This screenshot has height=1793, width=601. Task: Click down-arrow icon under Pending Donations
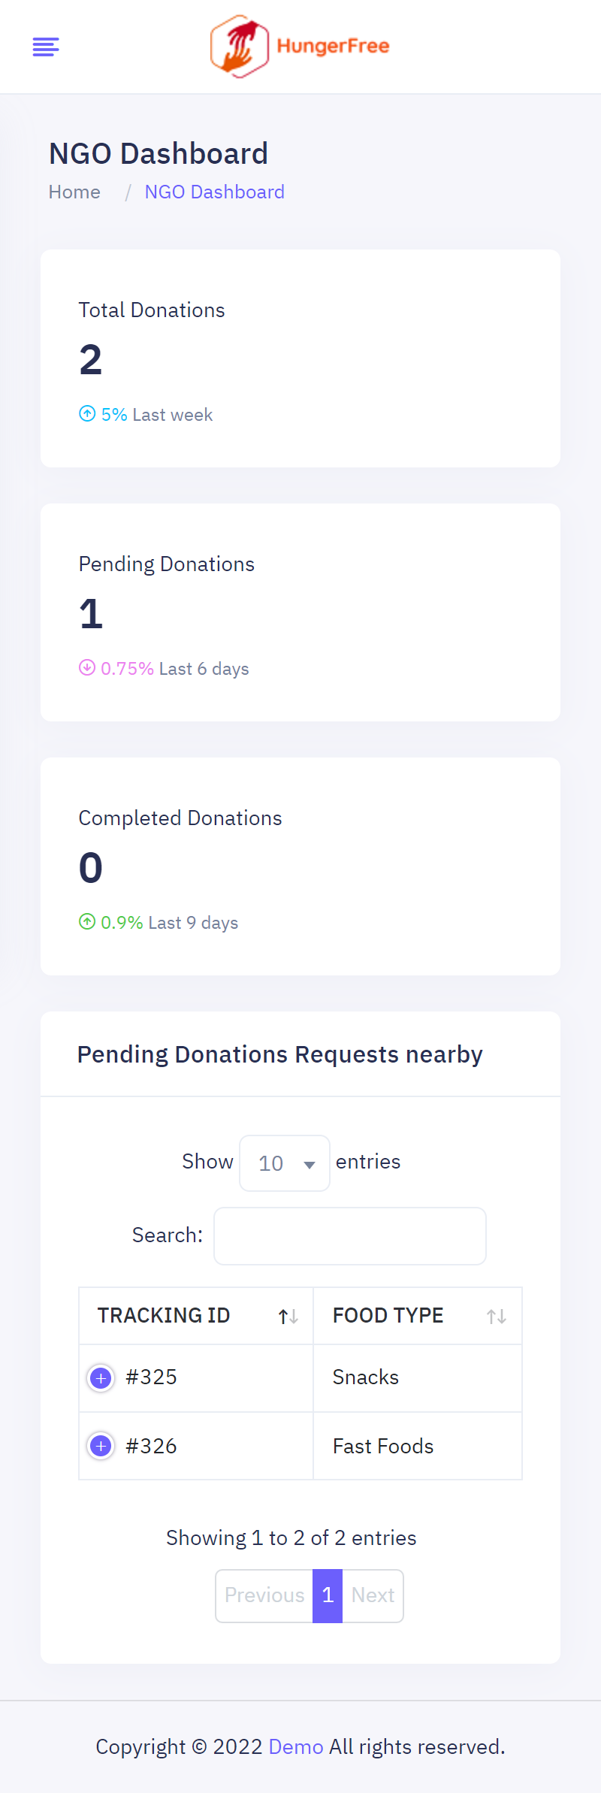pyautogui.click(x=87, y=668)
